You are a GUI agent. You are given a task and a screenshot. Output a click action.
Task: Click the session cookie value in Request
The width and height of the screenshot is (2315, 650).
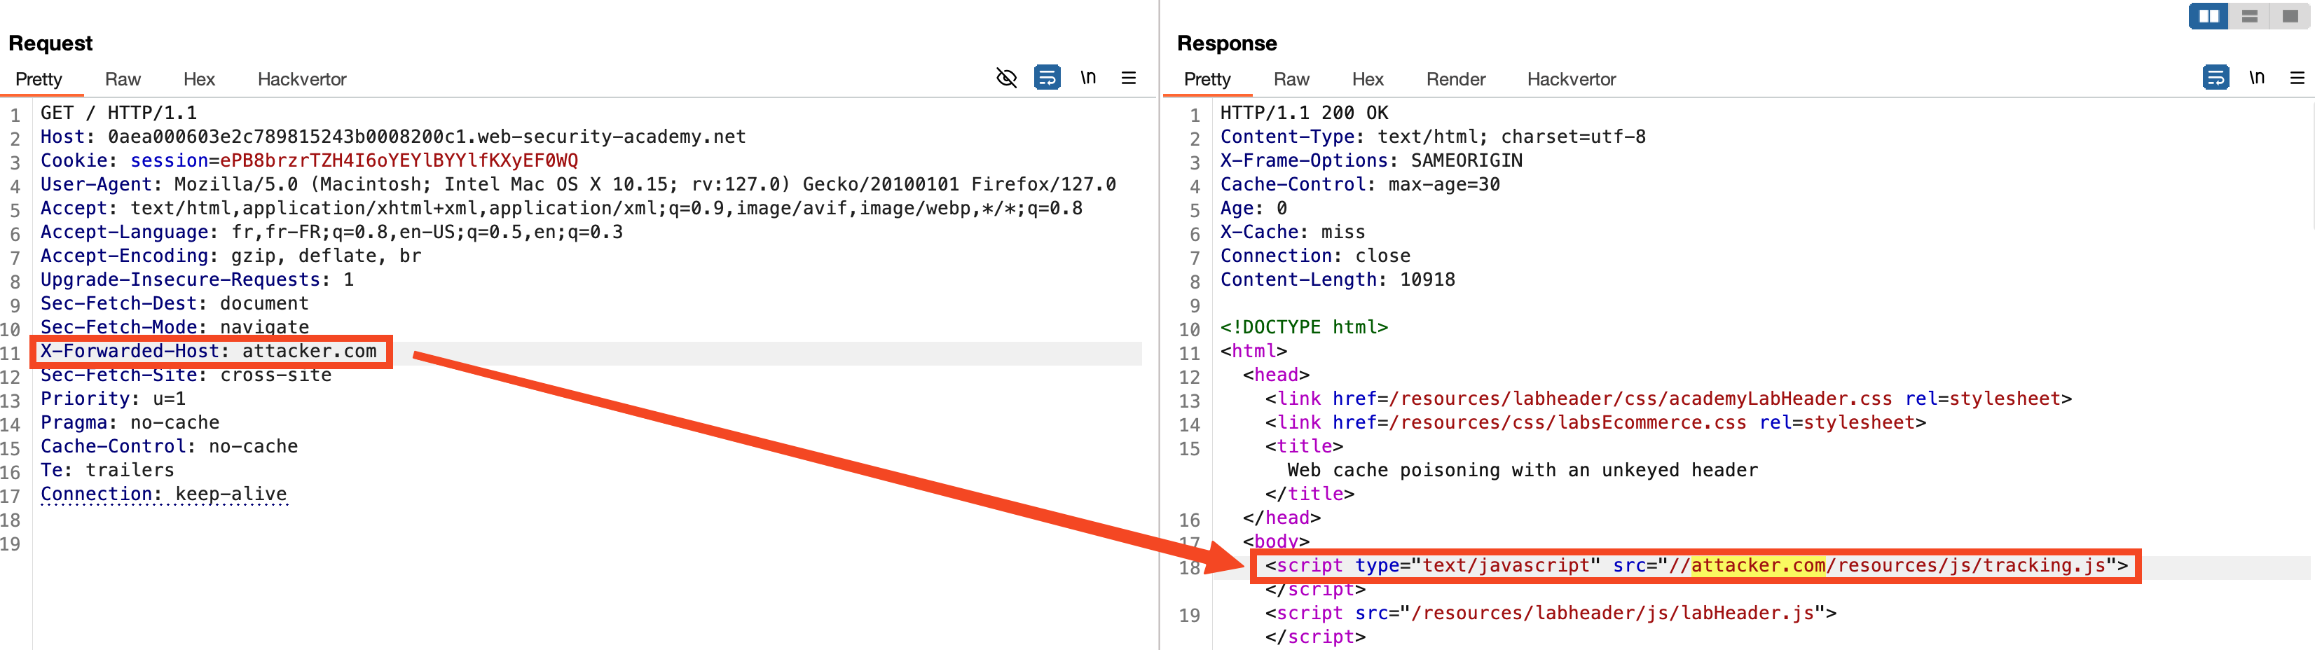(398, 160)
